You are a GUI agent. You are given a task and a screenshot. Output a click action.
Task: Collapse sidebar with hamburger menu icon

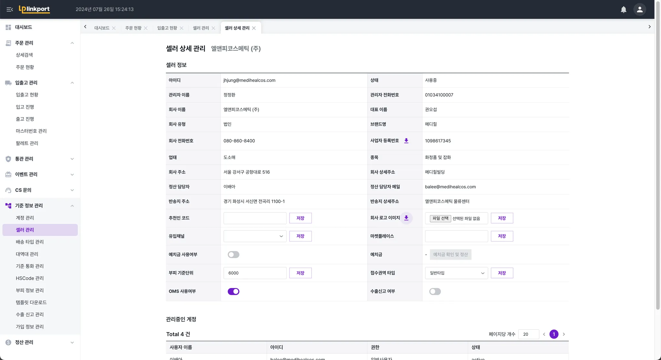(x=10, y=9)
